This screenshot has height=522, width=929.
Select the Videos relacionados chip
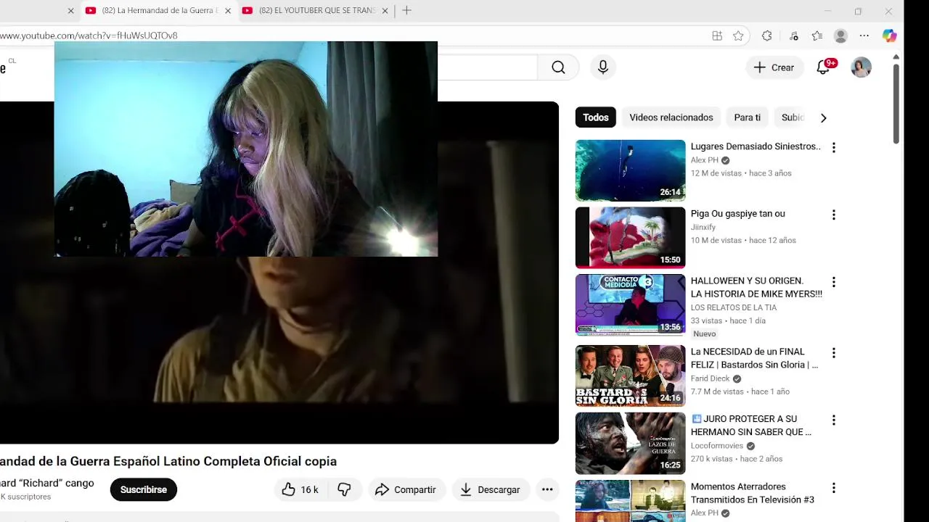[671, 117]
